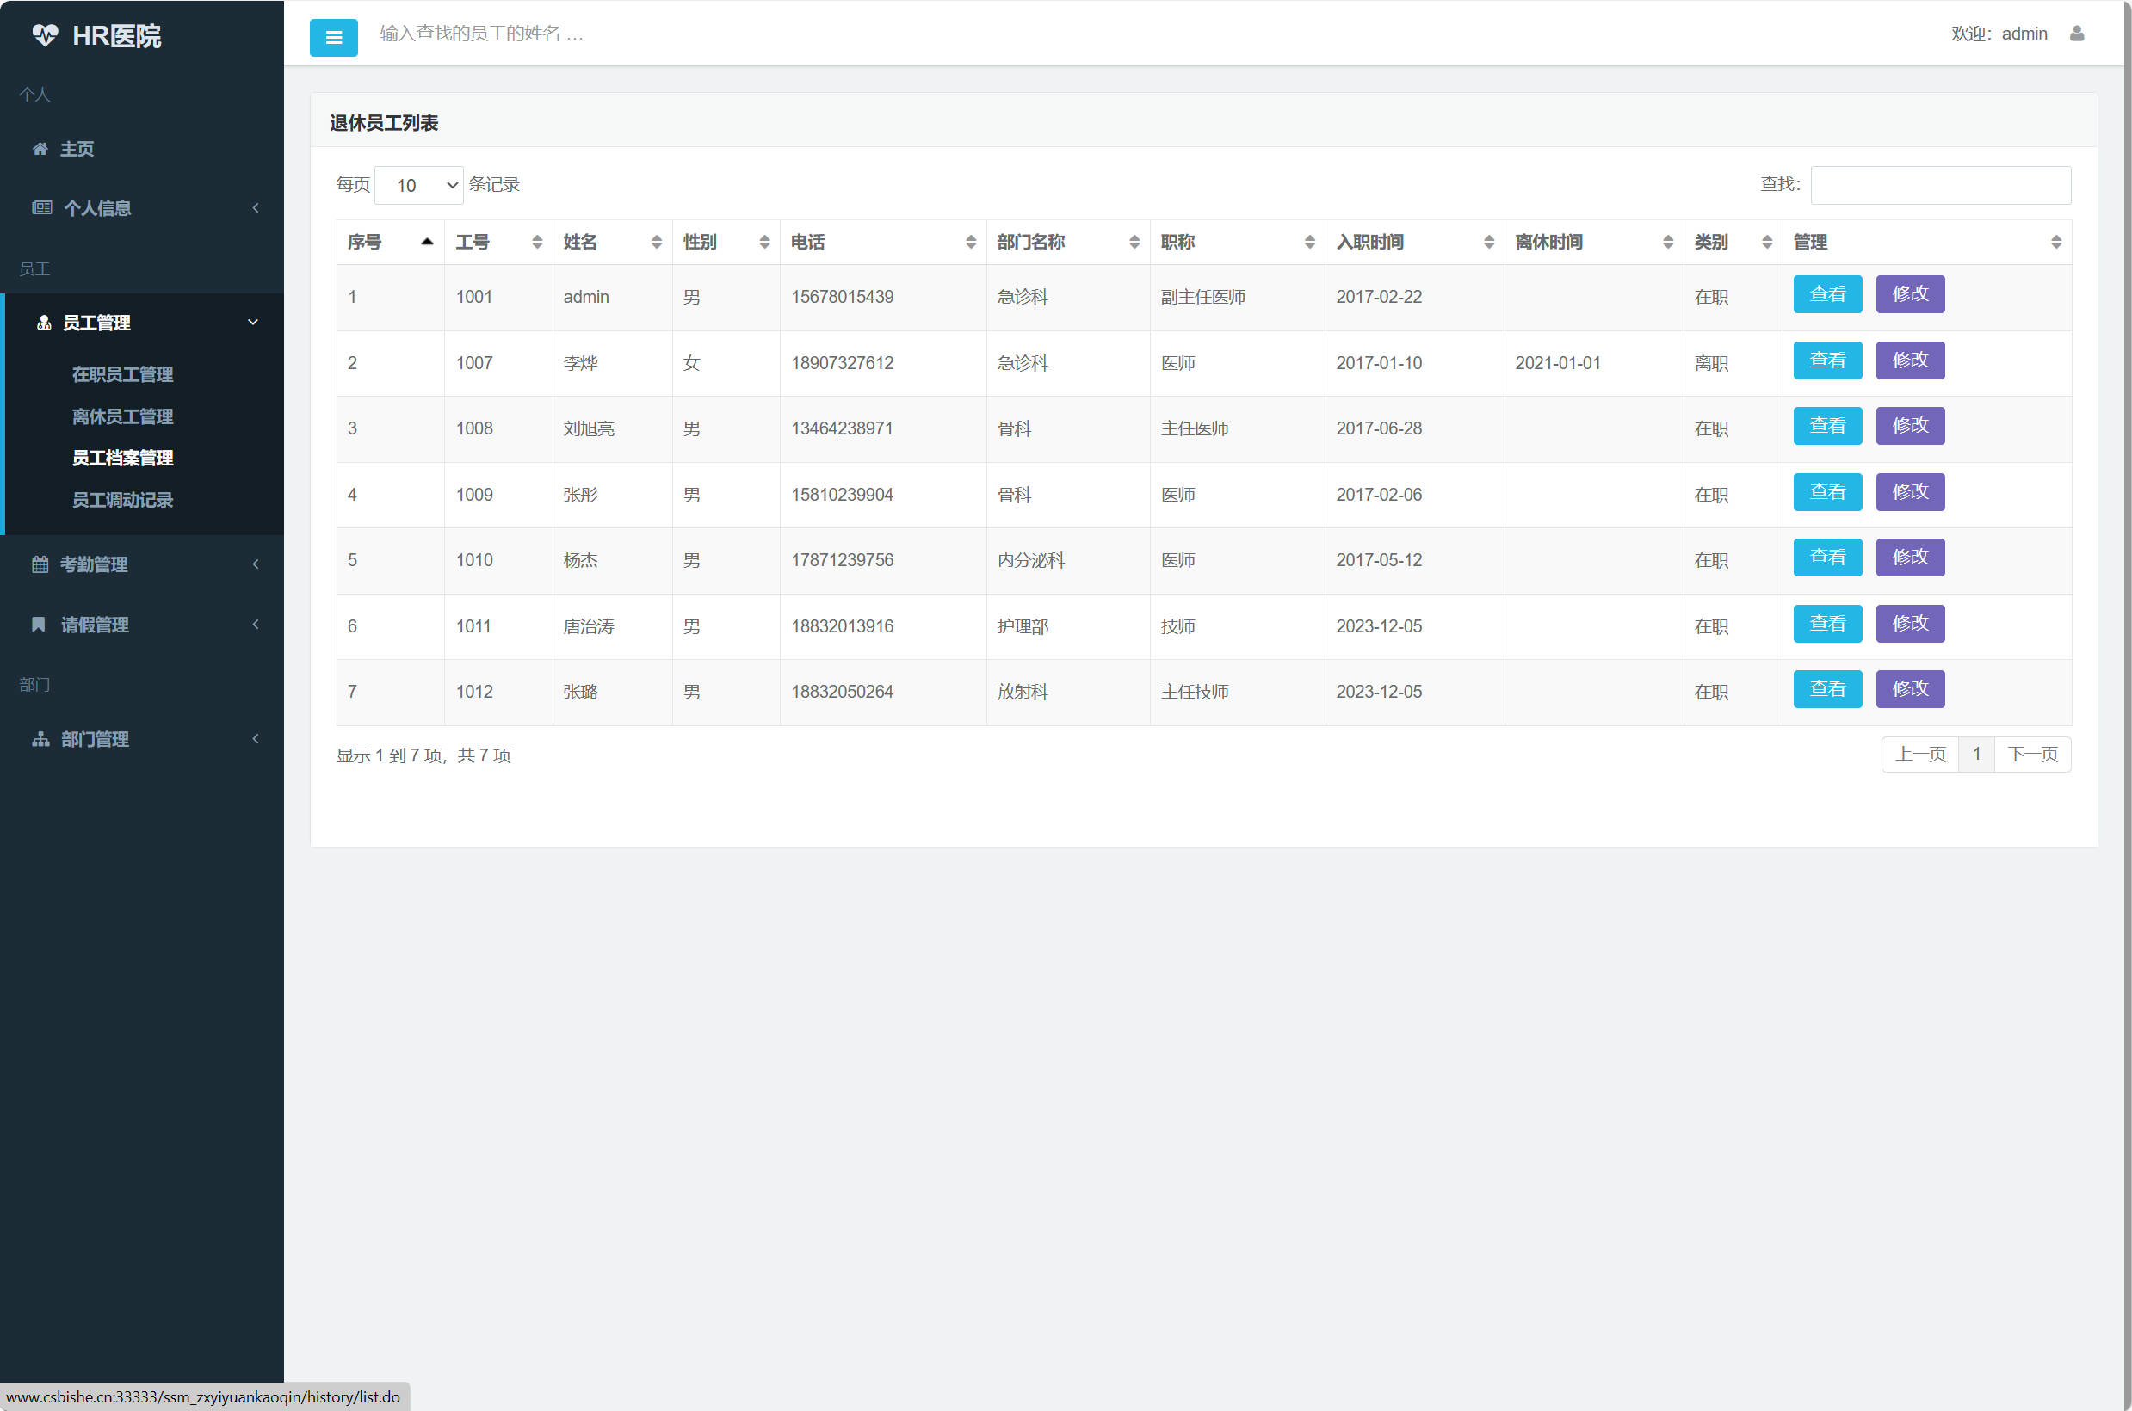Click the calendar icon for 考勤管理

40,564
